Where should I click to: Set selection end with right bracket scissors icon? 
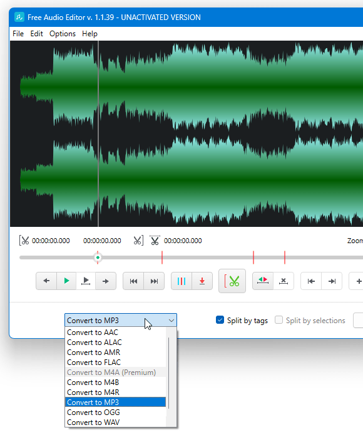pyautogui.click(x=138, y=241)
